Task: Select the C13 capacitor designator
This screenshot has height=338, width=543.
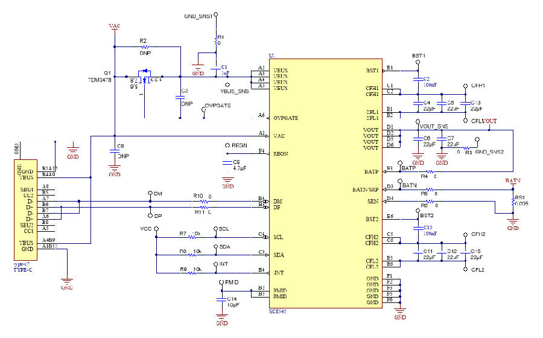Action: click(x=475, y=103)
